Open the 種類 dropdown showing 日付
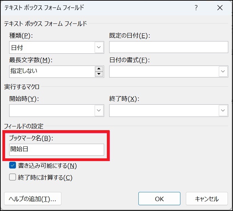Image resolution: width=233 pixels, height=211 pixels. (99, 47)
